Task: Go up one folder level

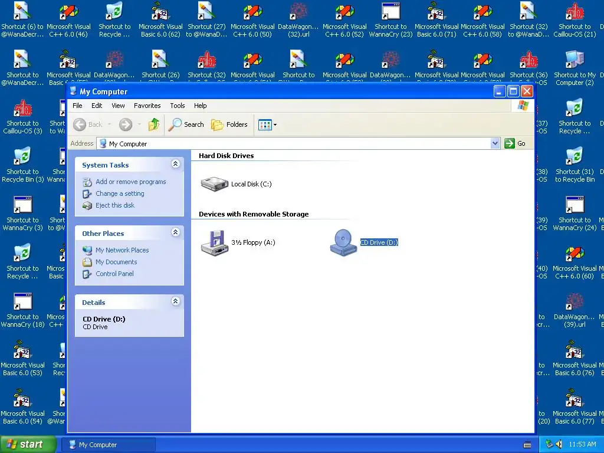Action: pyautogui.click(x=154, y=124)
